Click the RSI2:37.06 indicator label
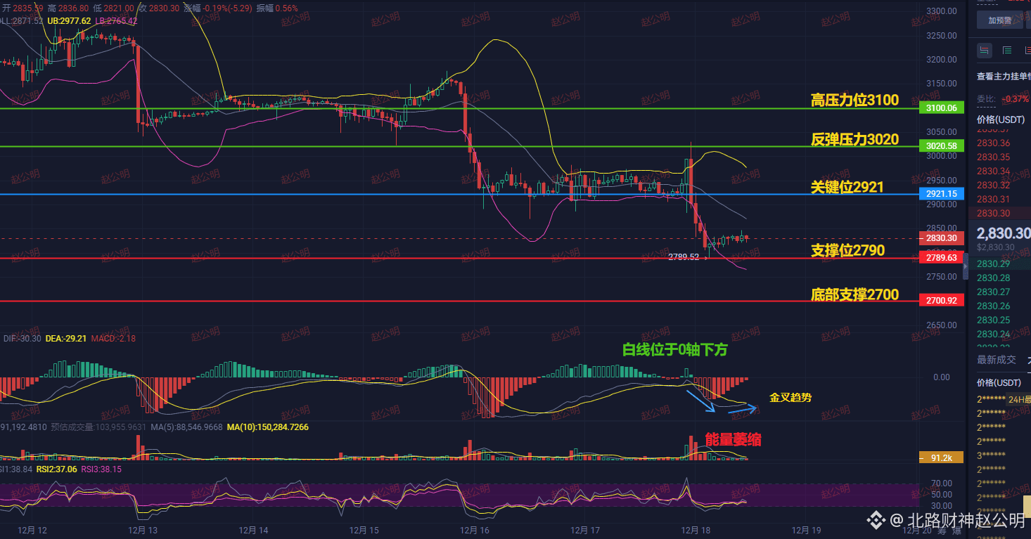Screen dimensions: 1031x539 57,469
